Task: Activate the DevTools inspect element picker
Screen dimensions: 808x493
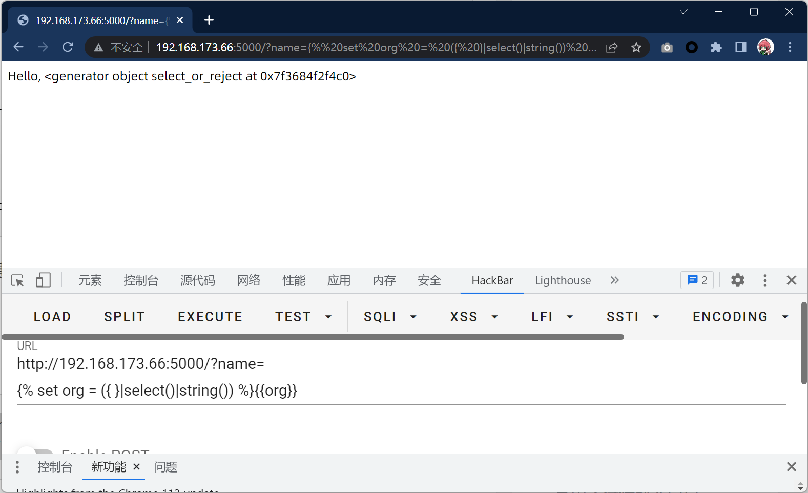Action: (17, 280)
